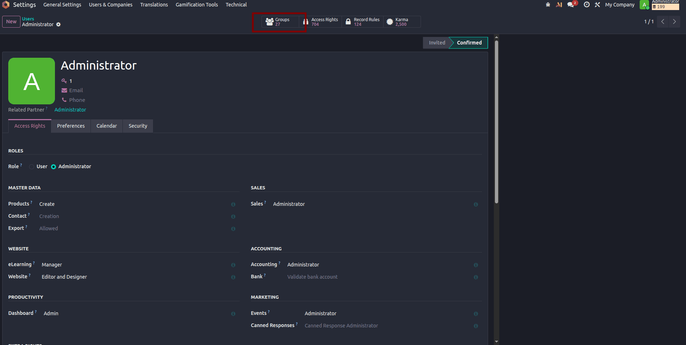Open the Dashboard Admin dropdown
Screen dimensions: 686x345
[135, 313]
